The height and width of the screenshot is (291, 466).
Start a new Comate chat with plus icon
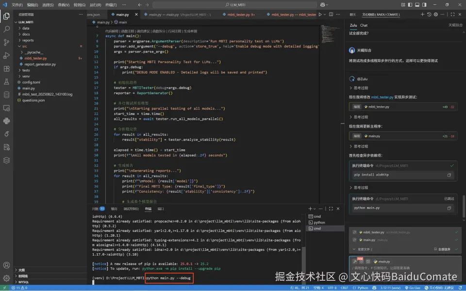(422, 15)
